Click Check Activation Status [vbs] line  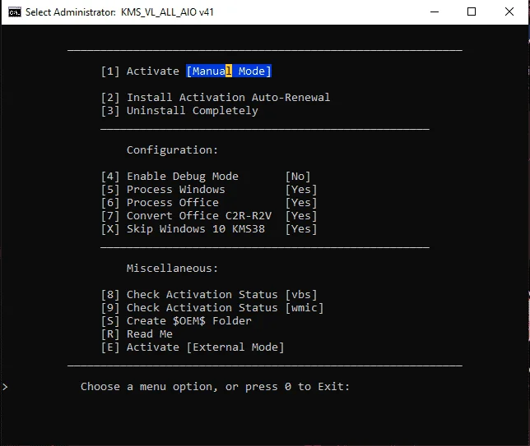(209, 295)
